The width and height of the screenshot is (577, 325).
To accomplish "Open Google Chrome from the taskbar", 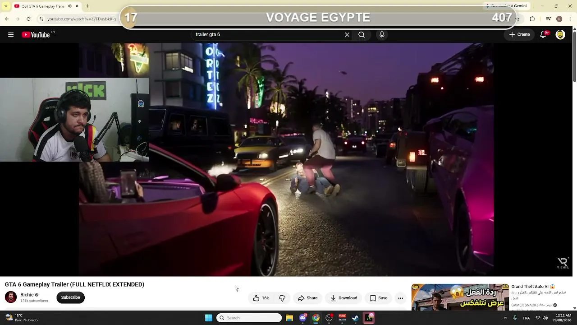I will 316,318.
